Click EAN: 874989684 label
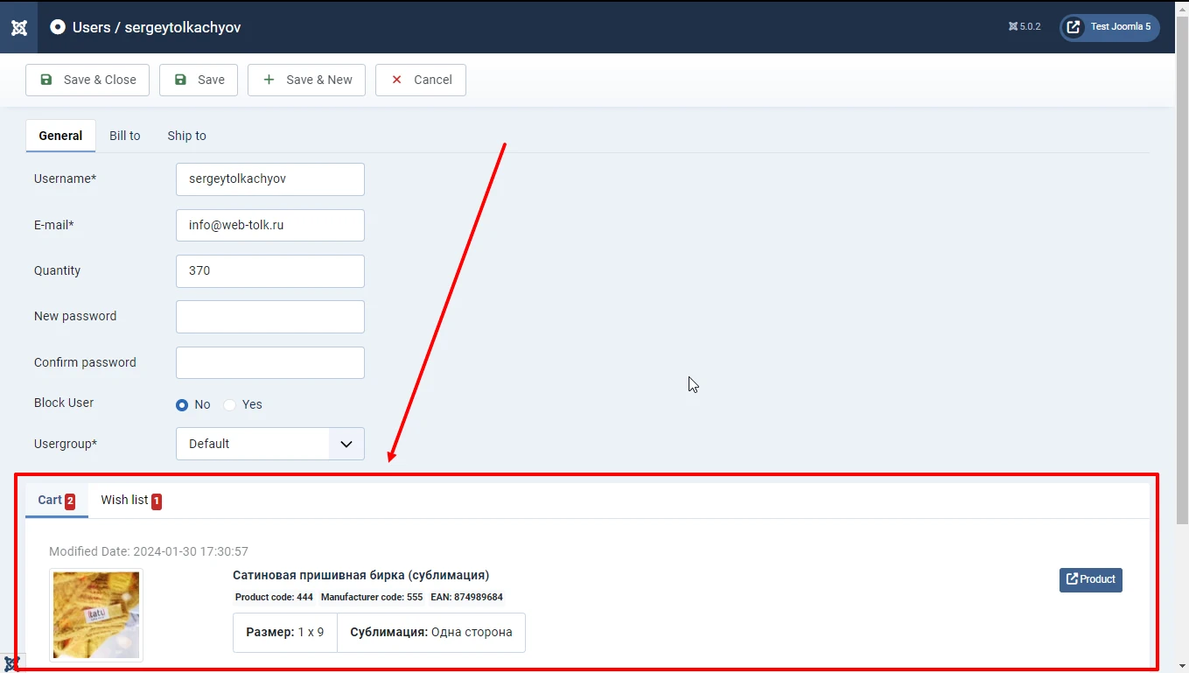Image resolution: width=1189 pixels, height=673 pixels. coord(466,598)
